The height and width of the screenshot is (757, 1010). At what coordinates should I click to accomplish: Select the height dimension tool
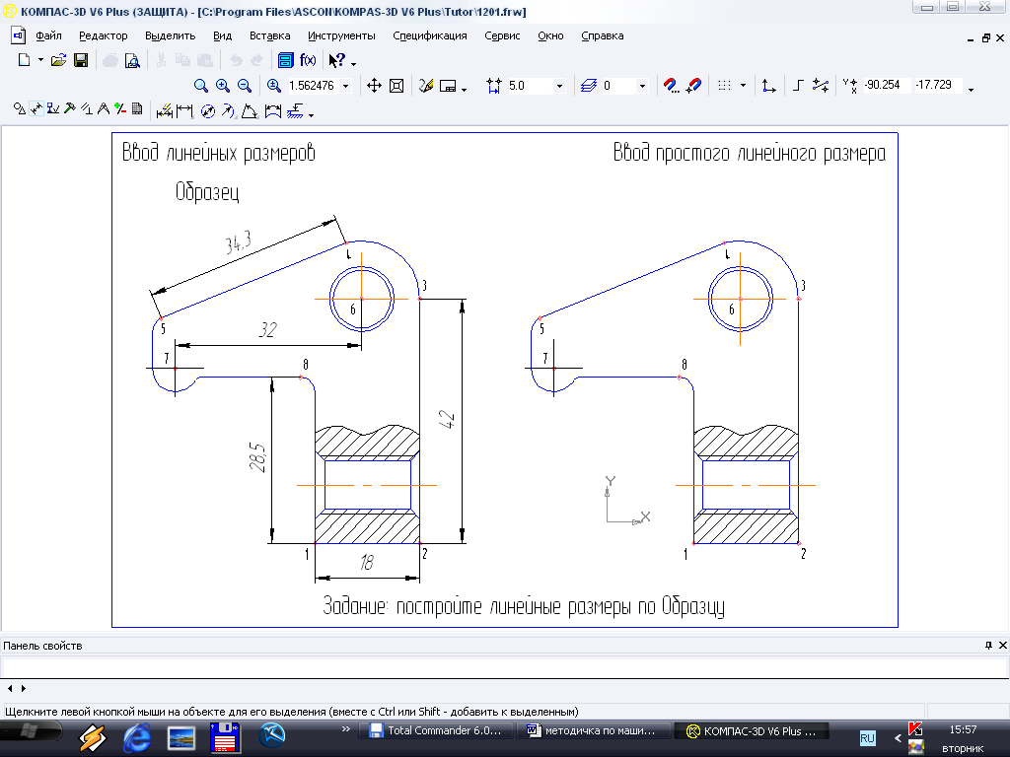click(x=295, y=112)
